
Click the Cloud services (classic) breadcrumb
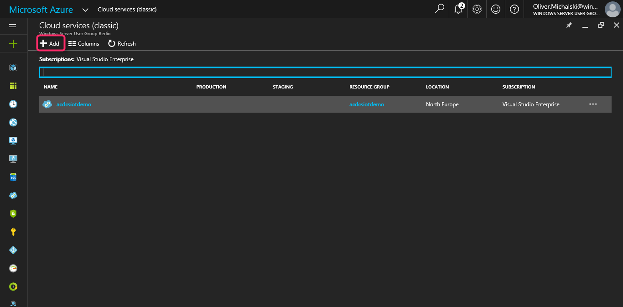pos(127,10)
